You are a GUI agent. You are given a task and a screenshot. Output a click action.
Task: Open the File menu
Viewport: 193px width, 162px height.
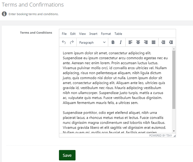(x=64, y=34)
